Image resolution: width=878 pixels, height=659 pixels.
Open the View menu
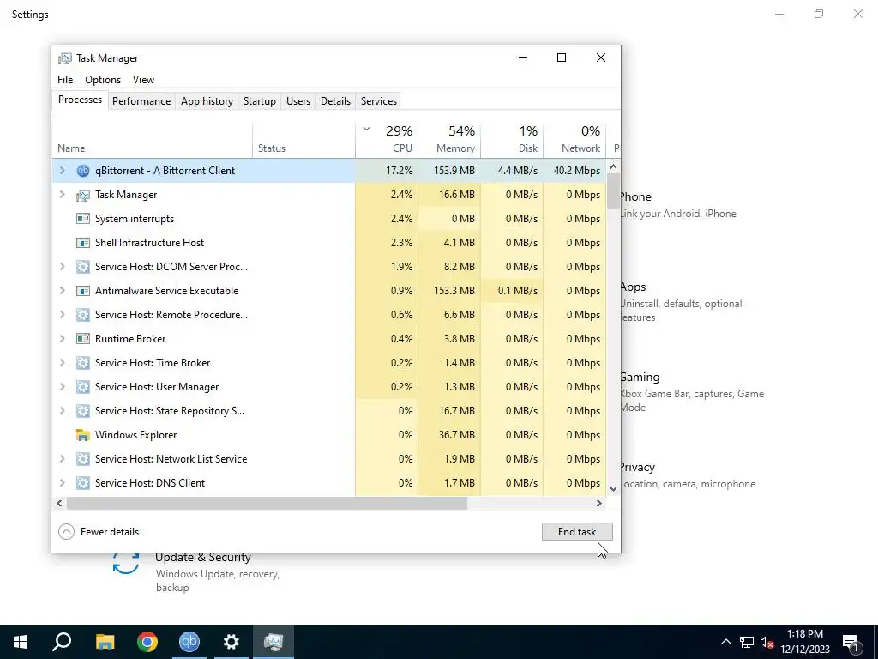pyautogui.click(x=143, y=80)
